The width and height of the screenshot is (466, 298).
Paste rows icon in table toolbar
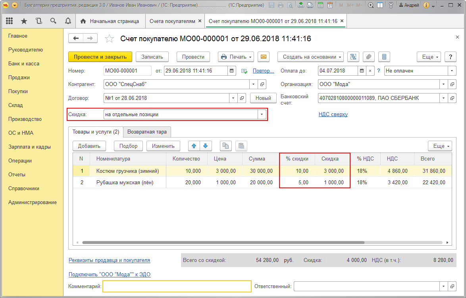click(x=241, y=146)
